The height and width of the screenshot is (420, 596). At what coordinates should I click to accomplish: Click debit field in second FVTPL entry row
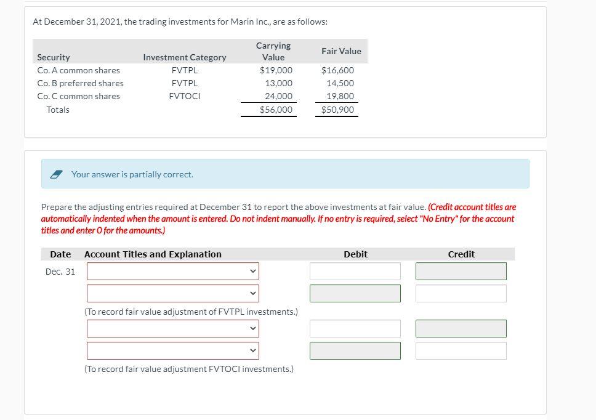point(355,293)
